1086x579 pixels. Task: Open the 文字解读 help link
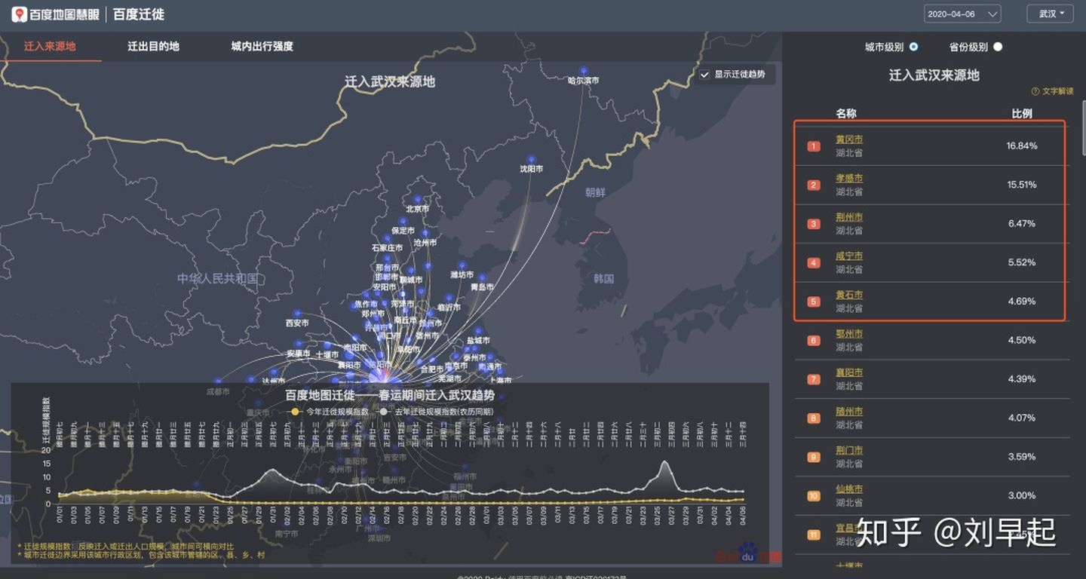coord(1052,91)
